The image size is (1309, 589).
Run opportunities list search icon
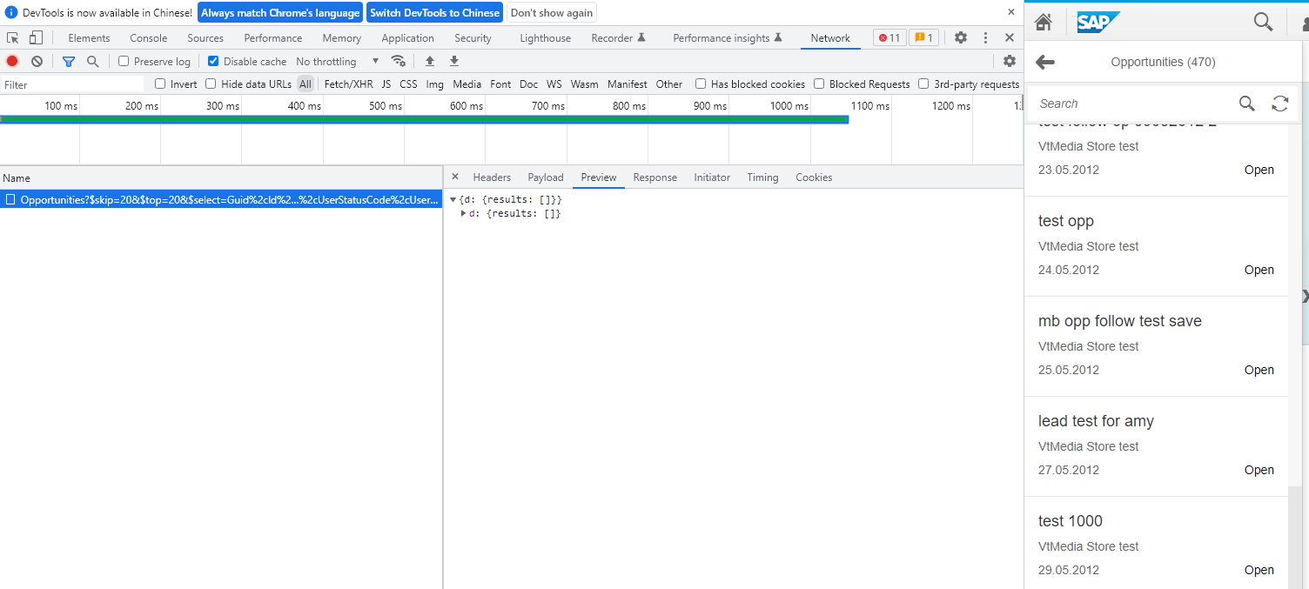pos(1247,104)
